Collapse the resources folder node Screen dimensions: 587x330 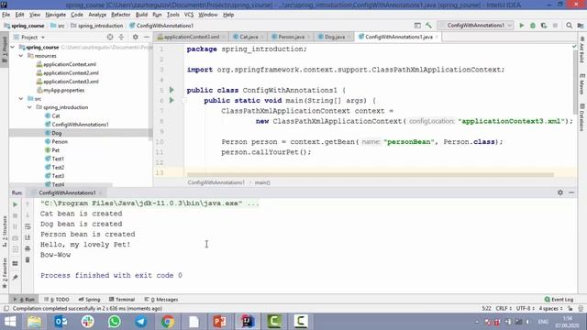[21, 56]
